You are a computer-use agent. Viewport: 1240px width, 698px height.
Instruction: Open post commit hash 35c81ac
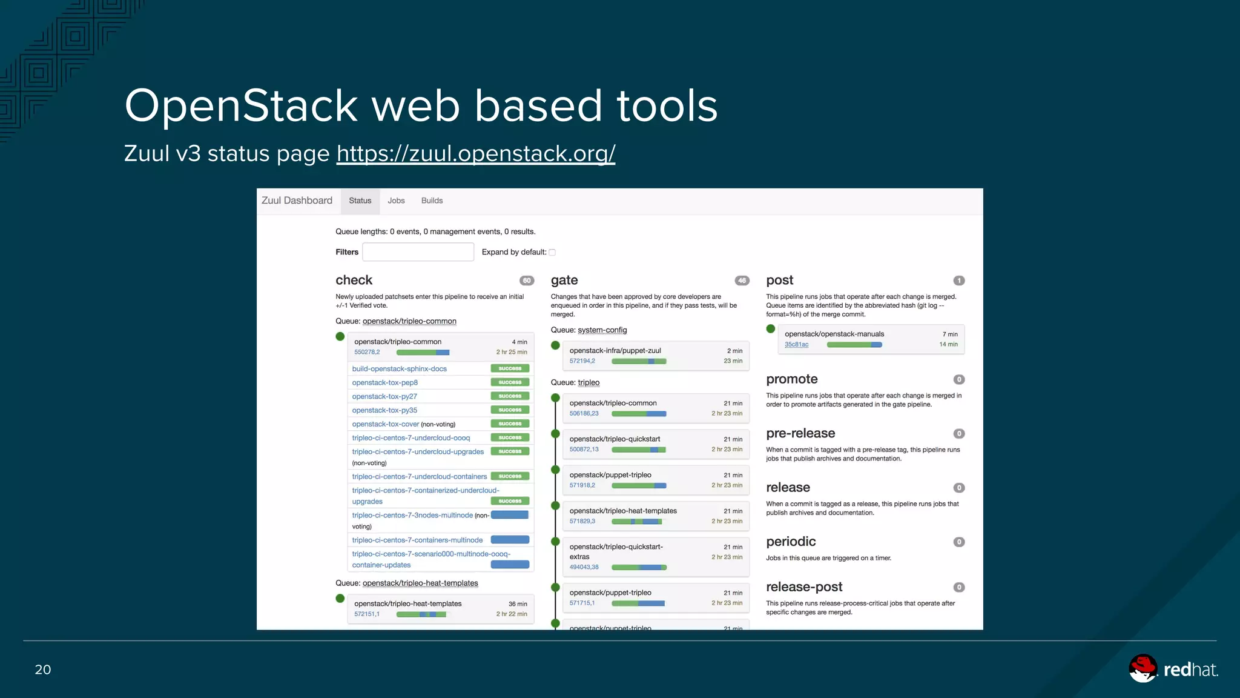click(797, 344)
